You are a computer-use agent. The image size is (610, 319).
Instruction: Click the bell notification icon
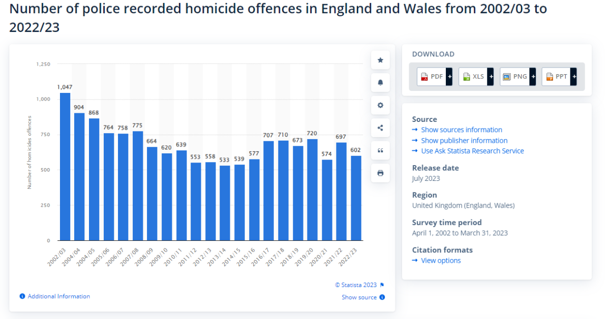click(380, 82)
